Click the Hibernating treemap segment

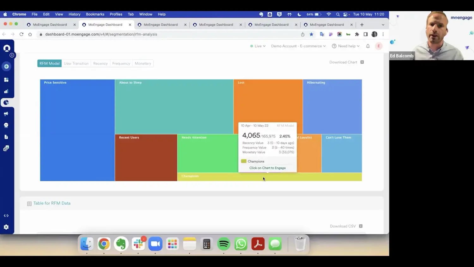pos(332,107)
